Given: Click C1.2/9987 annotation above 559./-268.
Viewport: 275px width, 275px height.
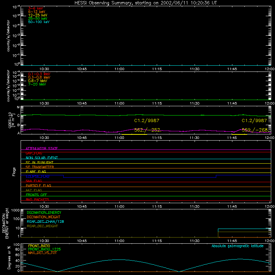Looking at the screenshot, I should [x=254, y=121].
